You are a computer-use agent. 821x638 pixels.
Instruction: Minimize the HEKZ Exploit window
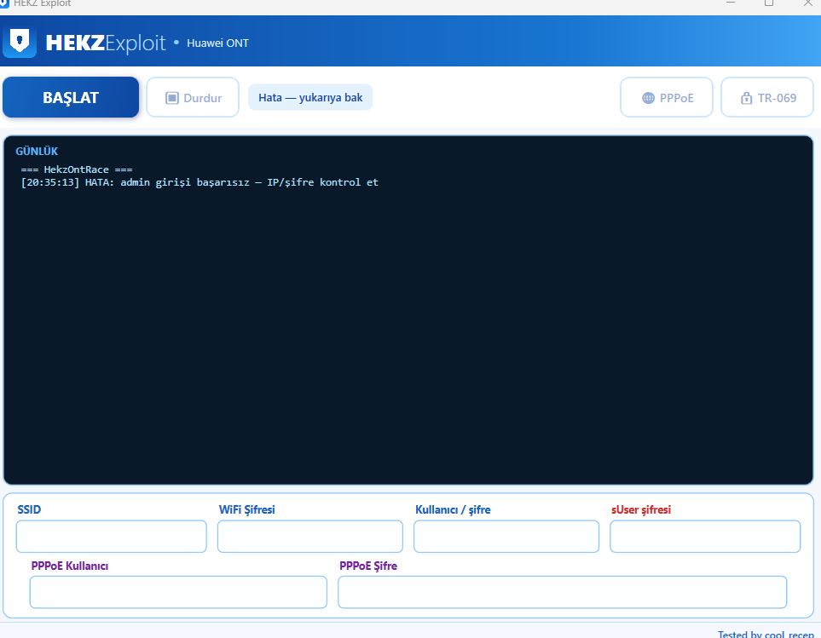(731, 3)
